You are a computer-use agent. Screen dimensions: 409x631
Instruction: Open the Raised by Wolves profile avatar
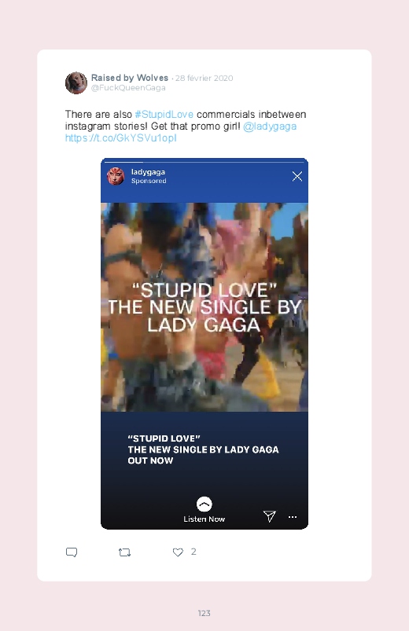(x=76, y=83)
